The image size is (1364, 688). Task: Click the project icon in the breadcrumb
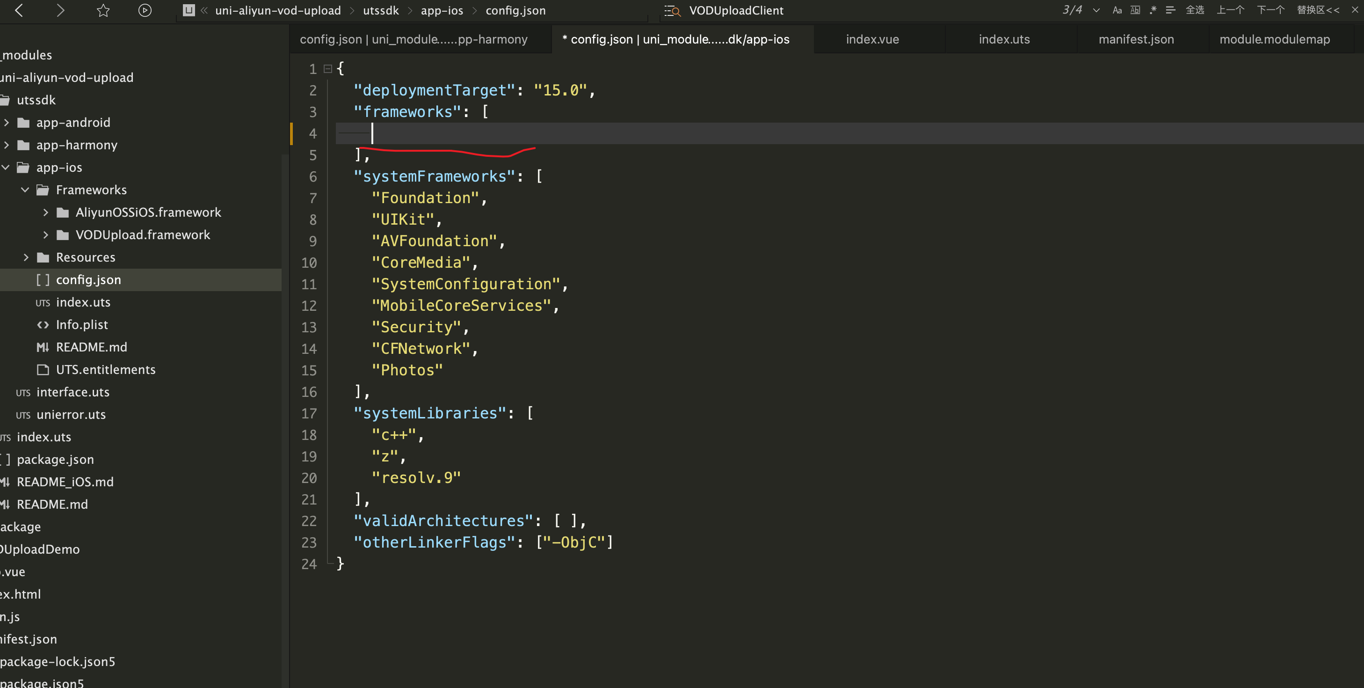coord(189,10)
